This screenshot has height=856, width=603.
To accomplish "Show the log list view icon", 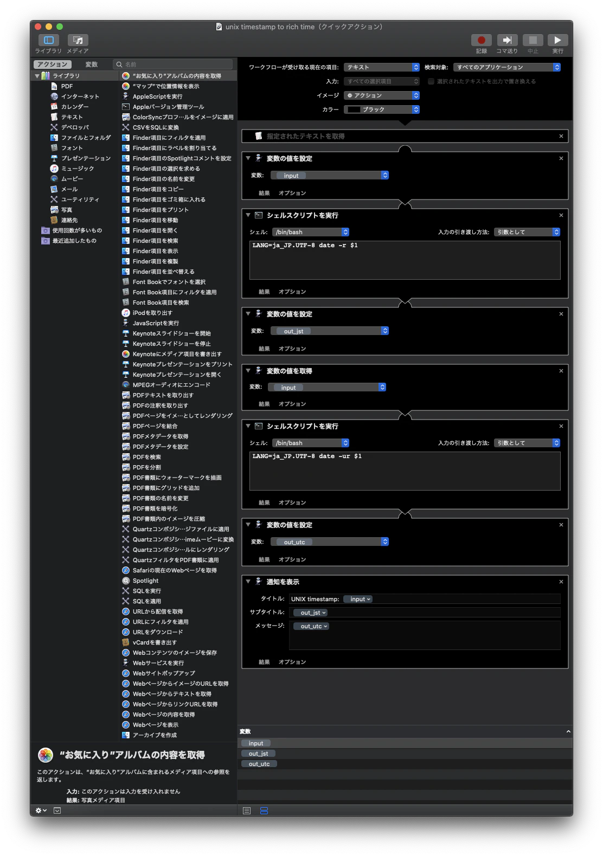I will pyautogui.click(x=247, y=810).
